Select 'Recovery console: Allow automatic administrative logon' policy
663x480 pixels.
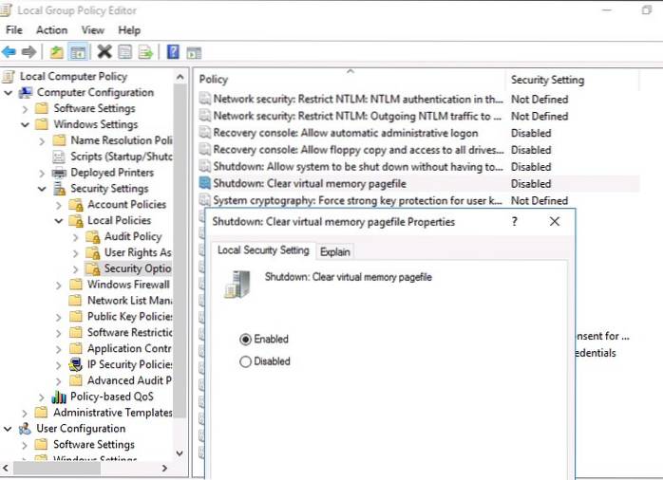pos(345,133)
